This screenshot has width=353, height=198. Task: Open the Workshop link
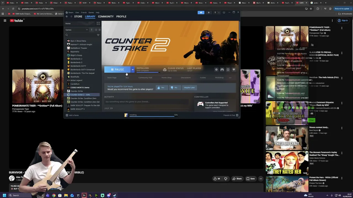(x=219, y=78)
